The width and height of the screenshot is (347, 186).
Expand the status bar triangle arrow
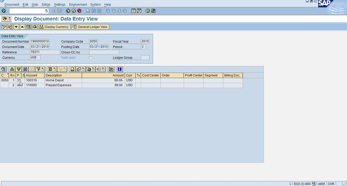(x=290, y=184)
